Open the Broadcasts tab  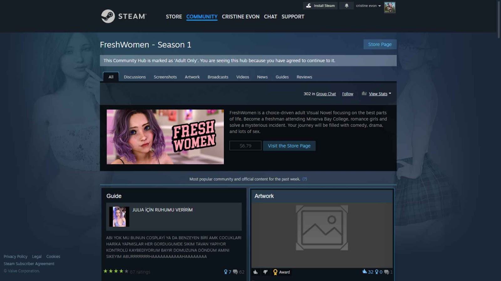(x=218, y=77)
